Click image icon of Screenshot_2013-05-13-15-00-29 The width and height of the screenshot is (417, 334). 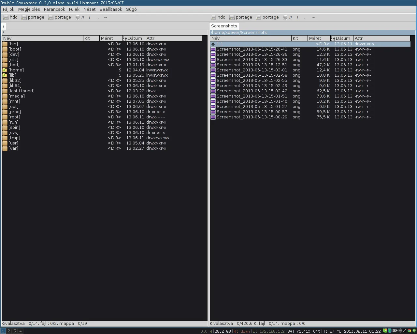[213, 117]
